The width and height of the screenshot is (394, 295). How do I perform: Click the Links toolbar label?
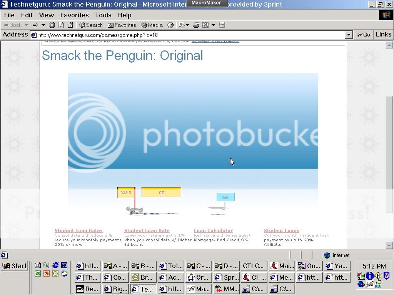pos(384,34)
